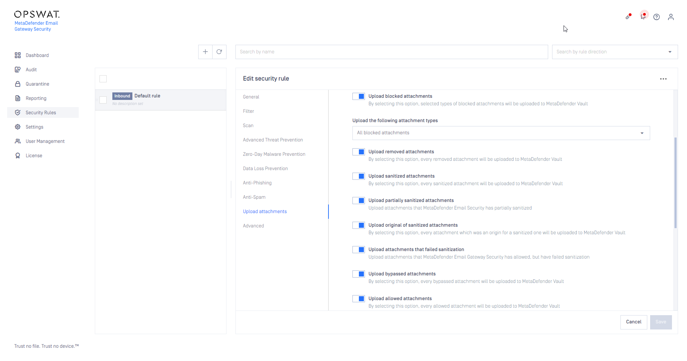The image size is (687, 361).
Task: Toggle Upload partially sanitized attachments switch
Action: [x=359, y=201]
